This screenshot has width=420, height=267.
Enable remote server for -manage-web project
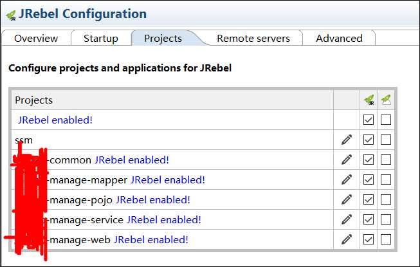tap(386, 239)
